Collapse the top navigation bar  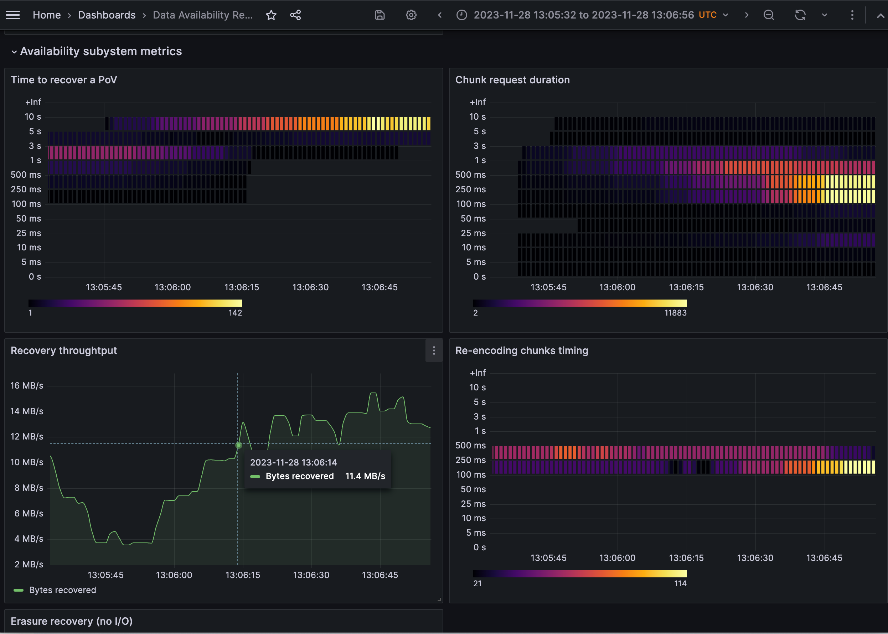coord(880,16)
